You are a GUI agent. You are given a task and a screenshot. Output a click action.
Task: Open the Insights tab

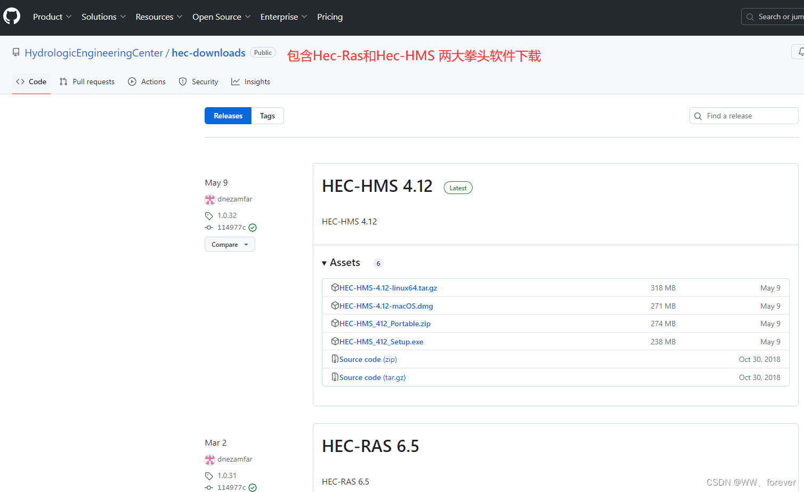tap(250, 82)
